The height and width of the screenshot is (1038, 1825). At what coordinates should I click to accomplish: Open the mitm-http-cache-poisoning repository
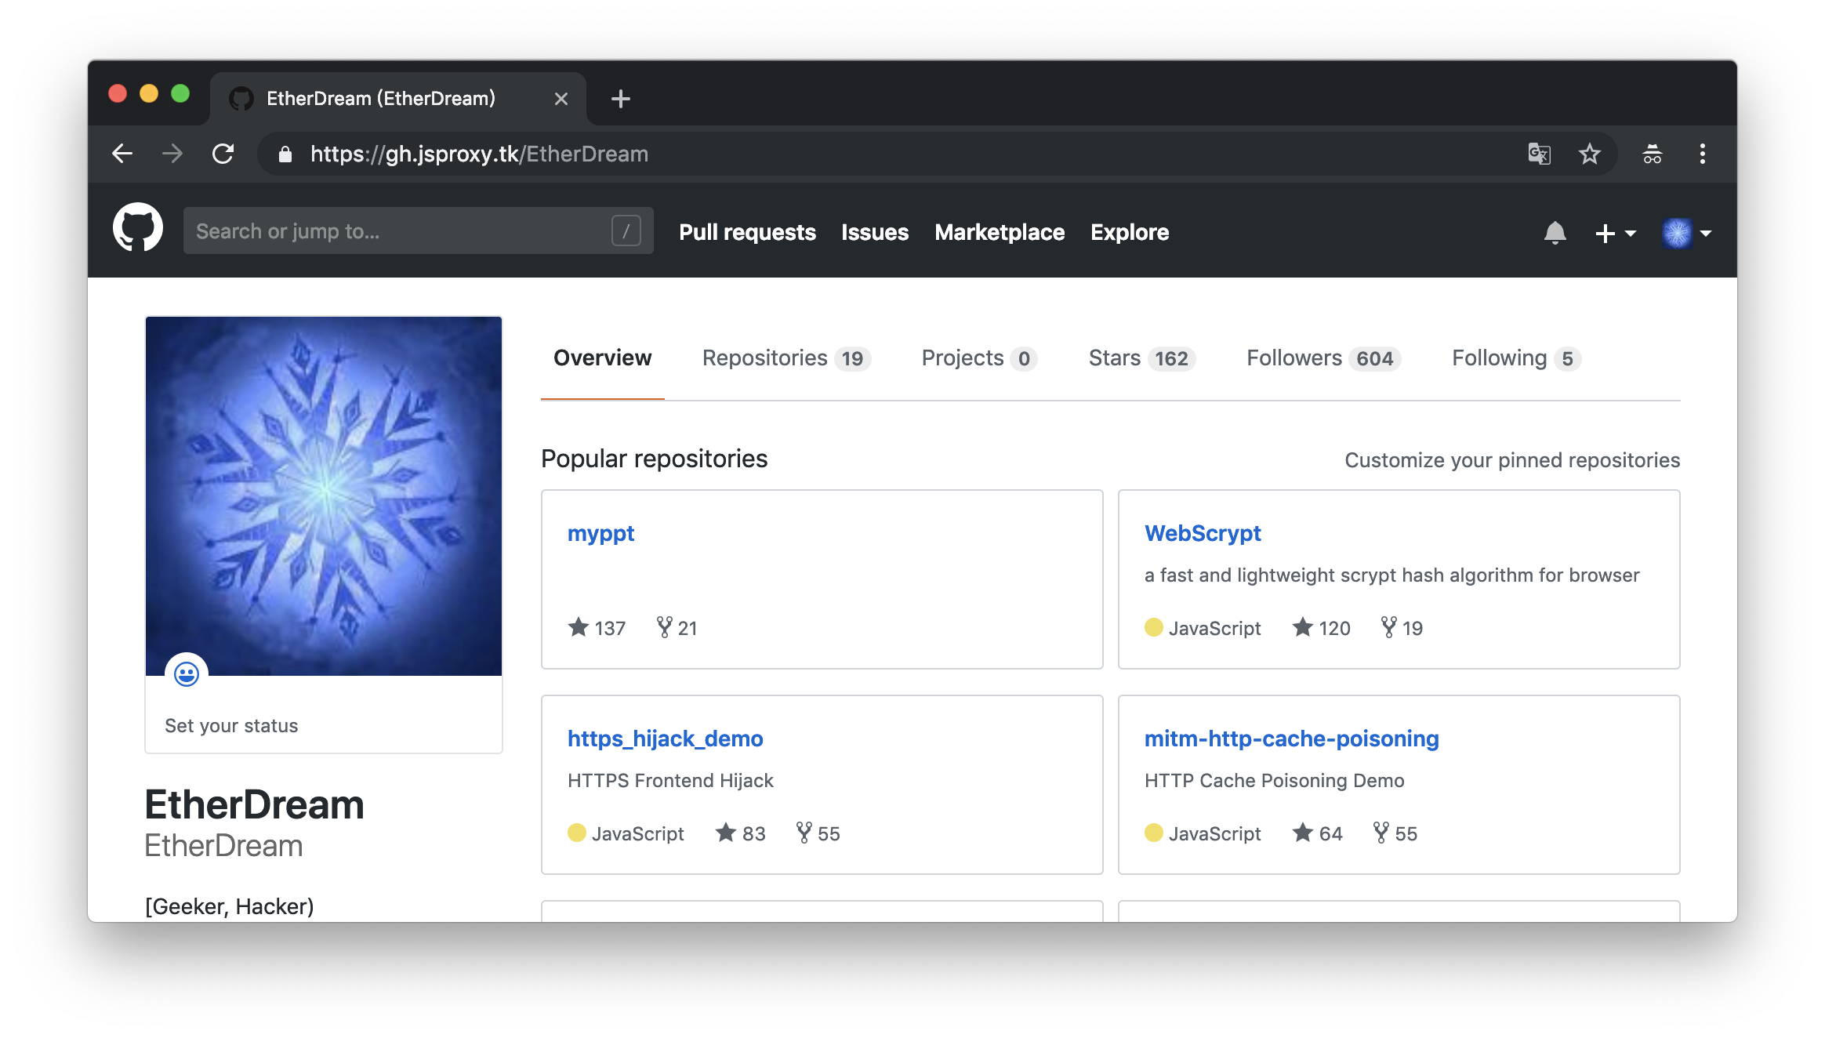coord(1291,739)
